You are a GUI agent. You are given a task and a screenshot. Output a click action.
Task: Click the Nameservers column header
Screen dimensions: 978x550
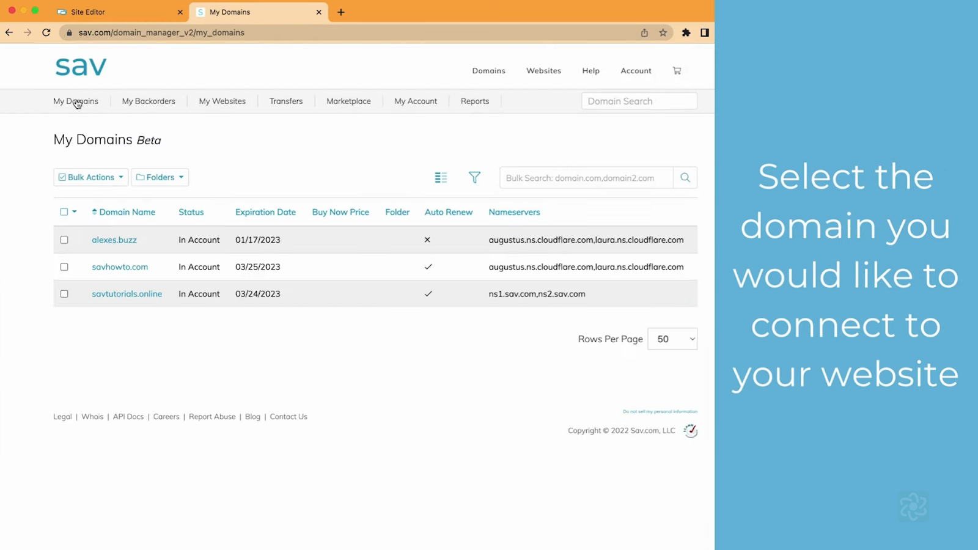514,212
